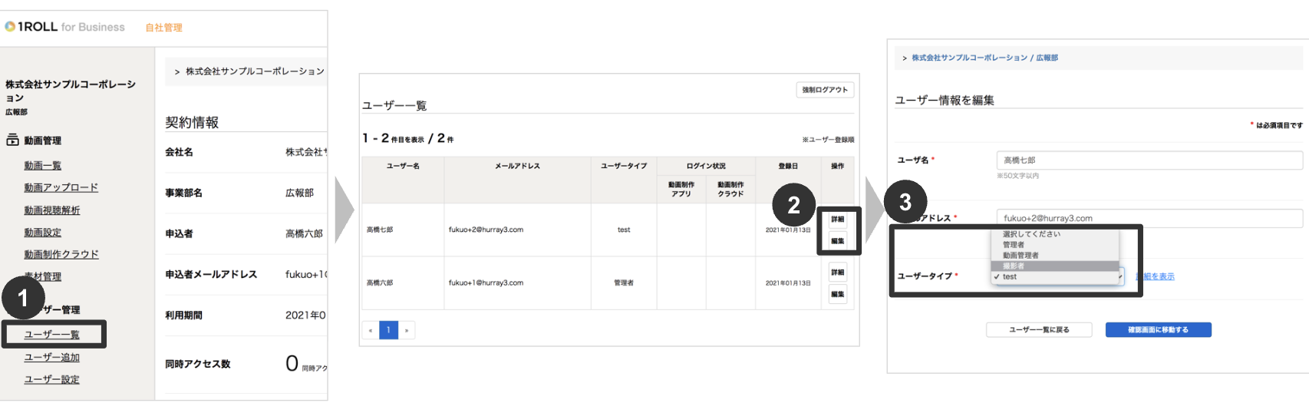Select page 1 in the pagination
The image size is (1309, 413).
tap(388, 330)
